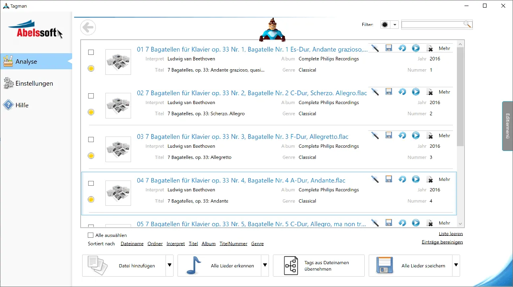Click yellow status dot of track 02
Screen dimensions: 513x287
91,112
